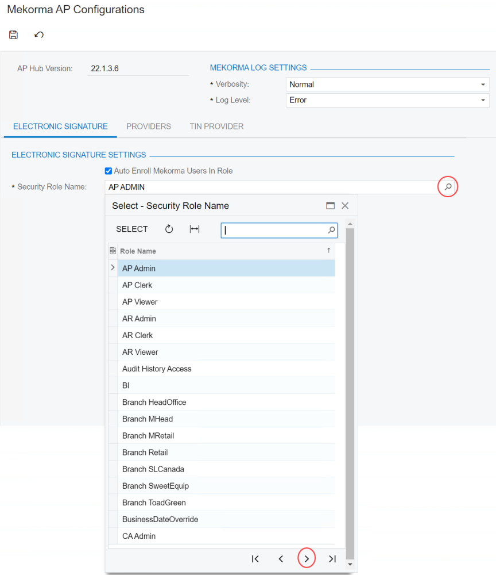Click the SELECT button in the dialog
This screenshot has height=575, width=496.
pos(132,229)
